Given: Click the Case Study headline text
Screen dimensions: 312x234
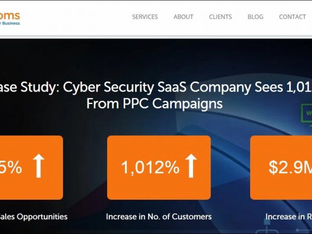Looking at the screenshot, I should click(156, 87).
